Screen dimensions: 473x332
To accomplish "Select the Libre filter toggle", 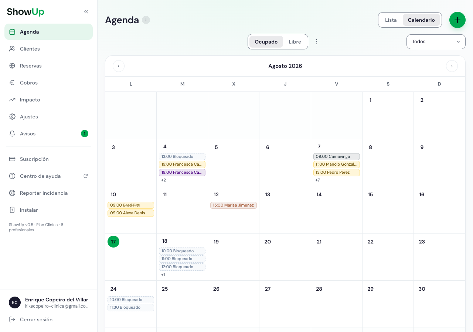I will [295, 42].
